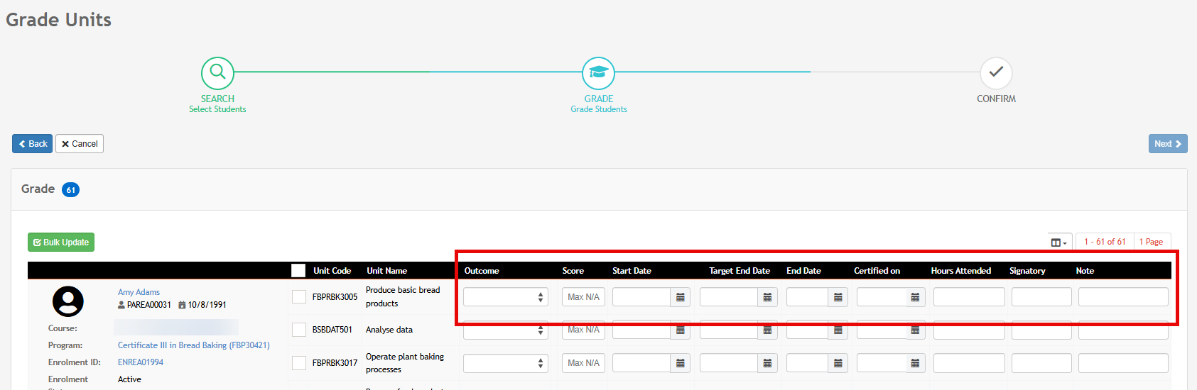
Task: Tick the select-all checkbox in header
Action: (x=298, y=270)
